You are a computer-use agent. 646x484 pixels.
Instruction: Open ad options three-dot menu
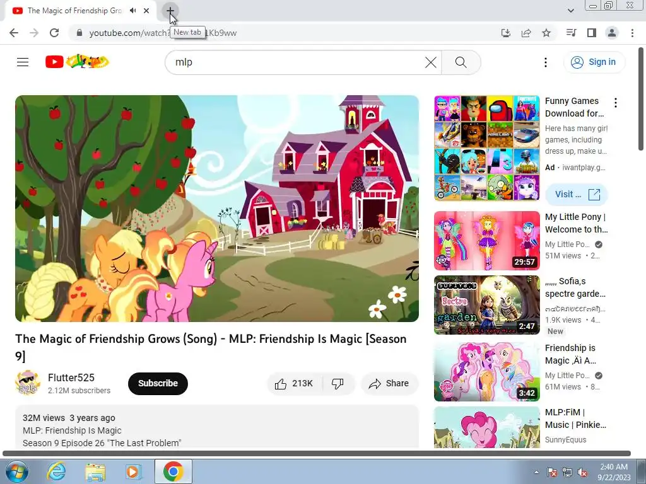pyautogui.click(x=616, y=103)
